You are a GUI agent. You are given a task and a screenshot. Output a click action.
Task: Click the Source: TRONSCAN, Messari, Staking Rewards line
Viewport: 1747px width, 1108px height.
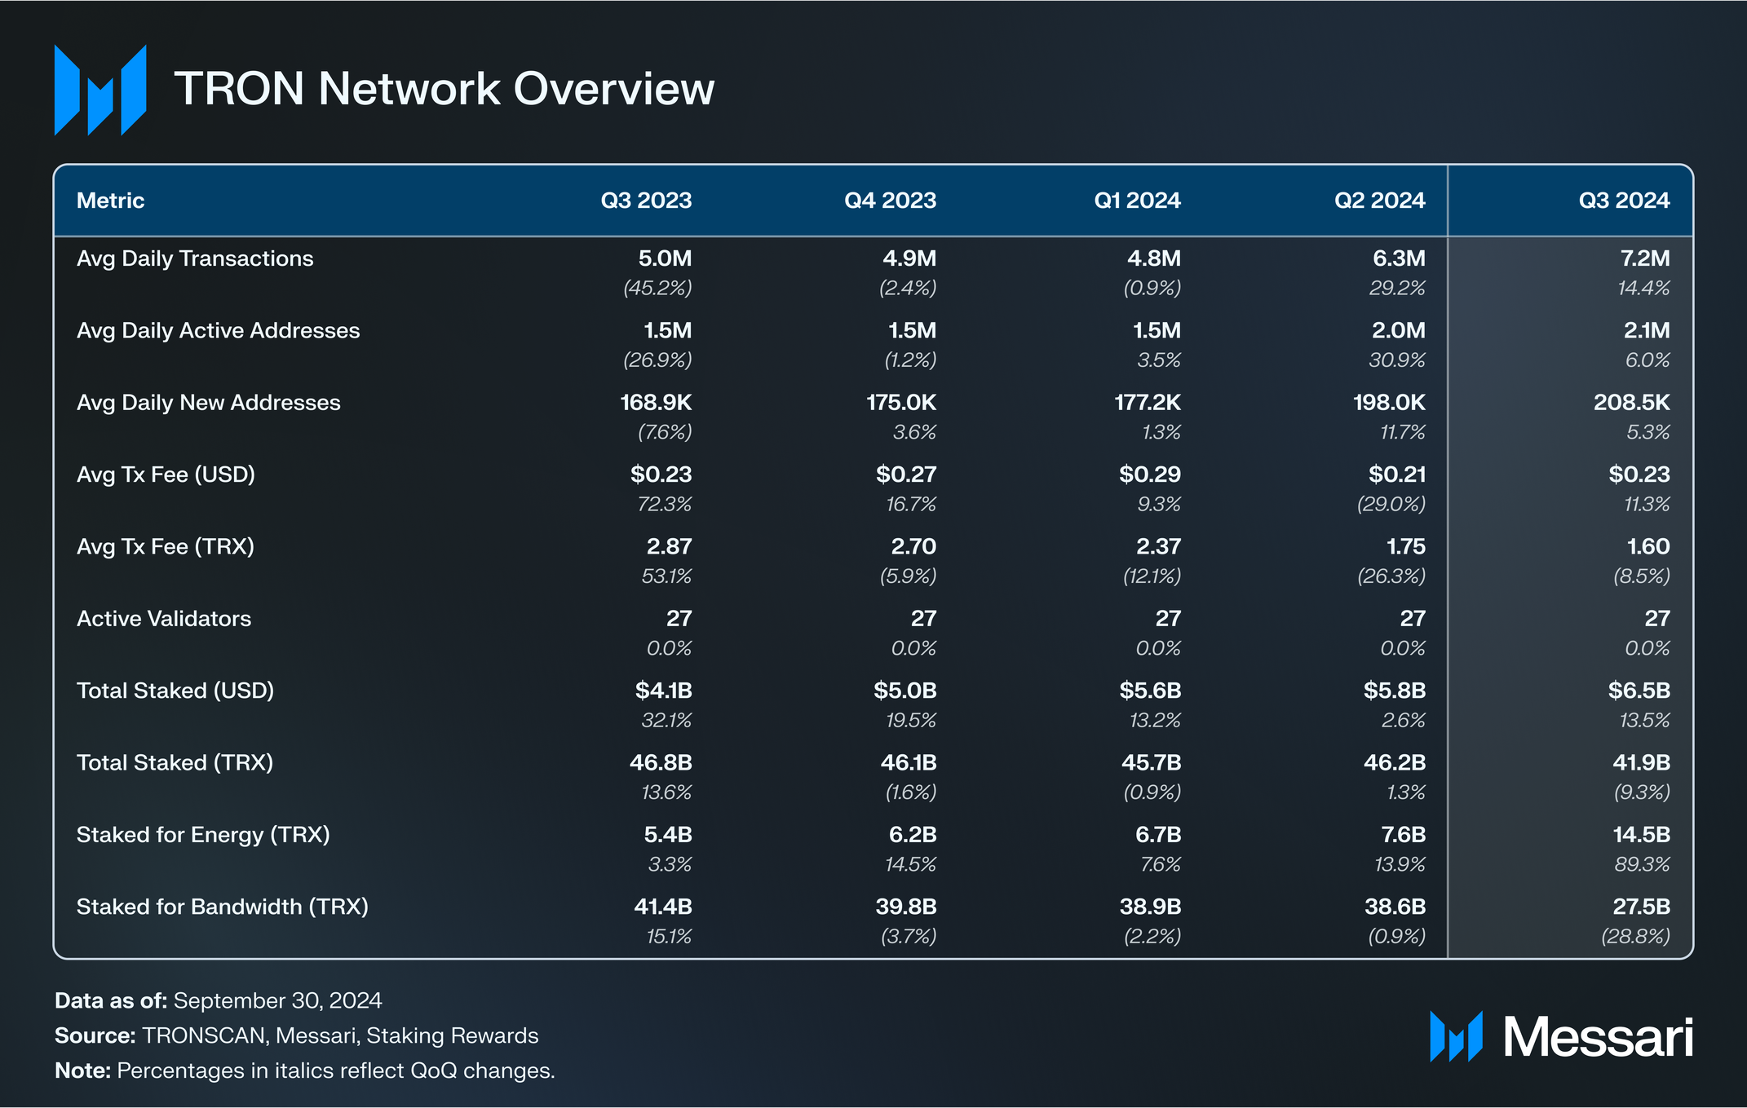(297, 1035)
